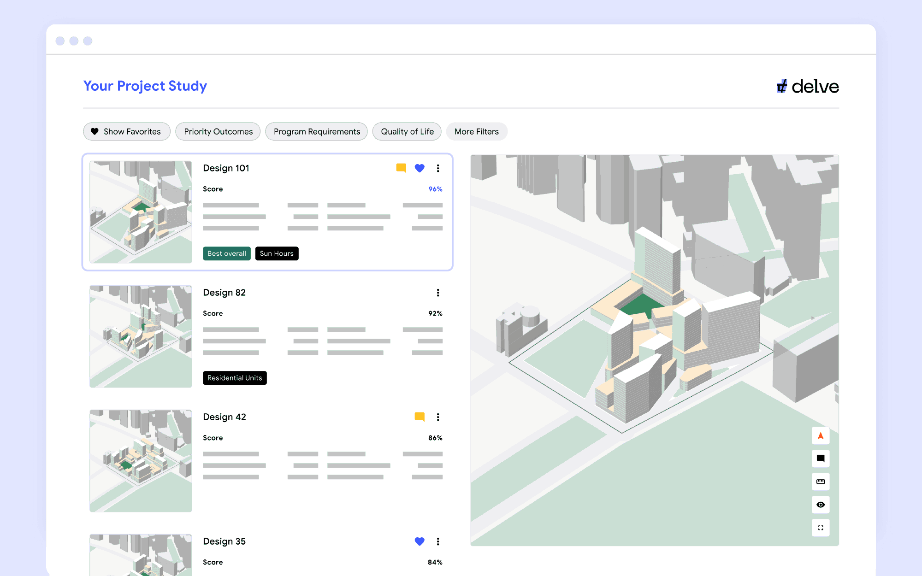Expand More Filters dropdown
The height and width of the screenshot is (576, 922).
[x=477, y=131]
